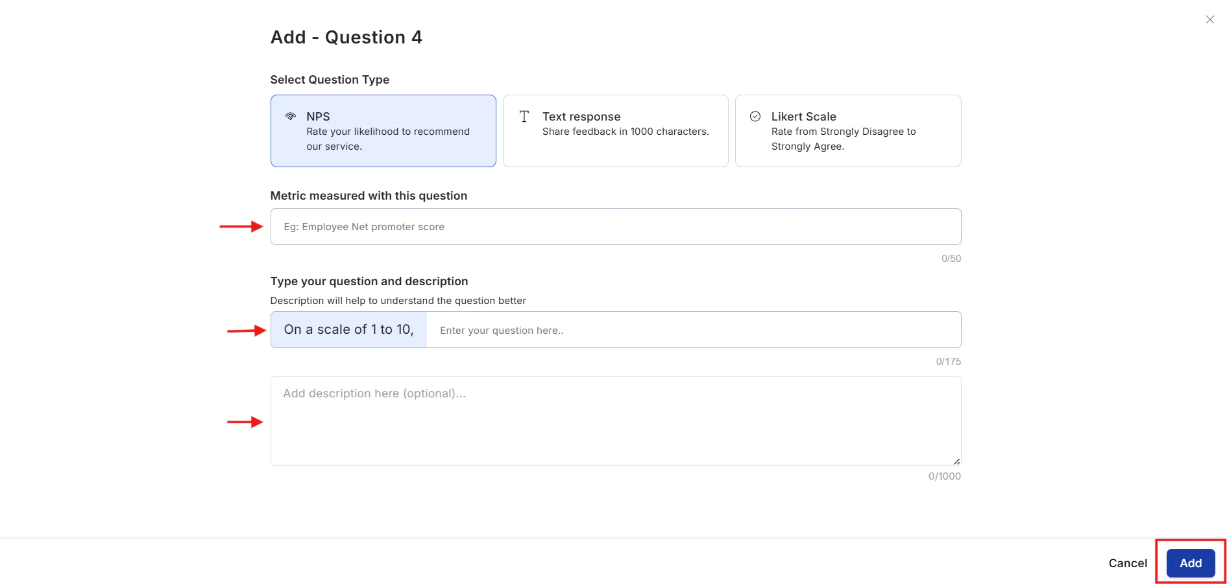1227x584 pixels.
Task: Click the Likert Scale checkmark icon
Action: click(755, 117)
